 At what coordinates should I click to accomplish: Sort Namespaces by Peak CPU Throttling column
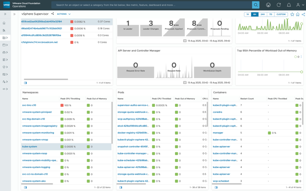click(x=70, y=98)
